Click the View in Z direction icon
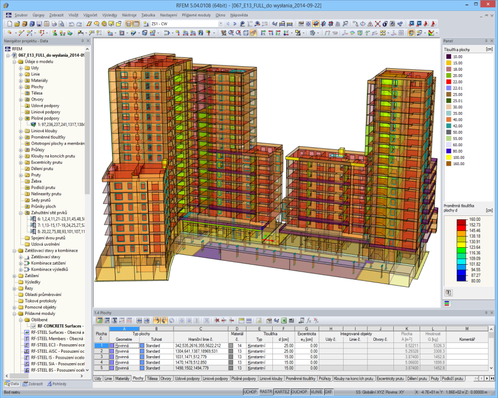The height and width of the screenshot is (398, 498). [x=278, y=33]
